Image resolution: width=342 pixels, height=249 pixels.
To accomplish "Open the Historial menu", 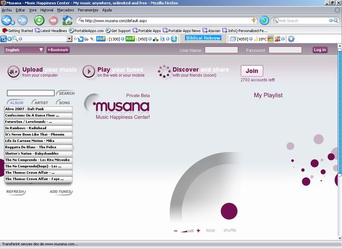I will 46,10.
